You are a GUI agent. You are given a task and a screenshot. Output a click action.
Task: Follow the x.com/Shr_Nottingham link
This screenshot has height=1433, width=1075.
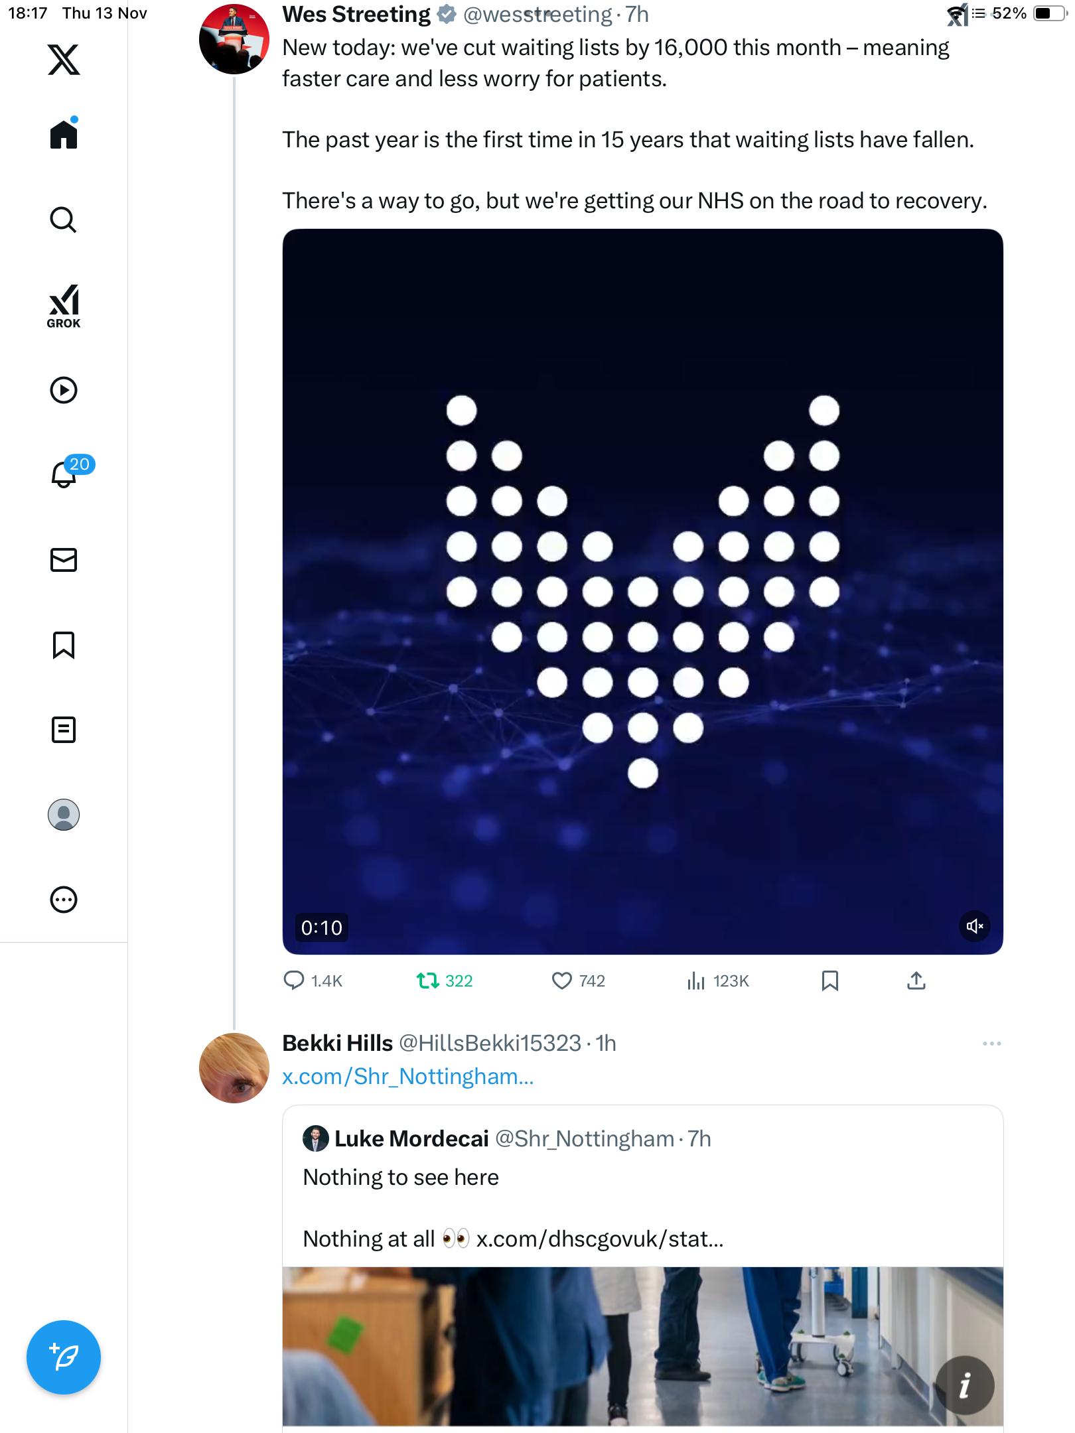[x=407, y=1076]
